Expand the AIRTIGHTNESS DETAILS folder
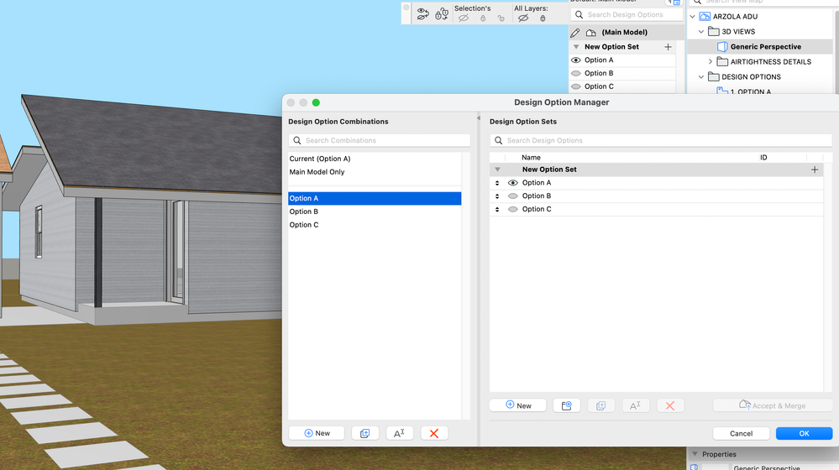 click(710, 61)
